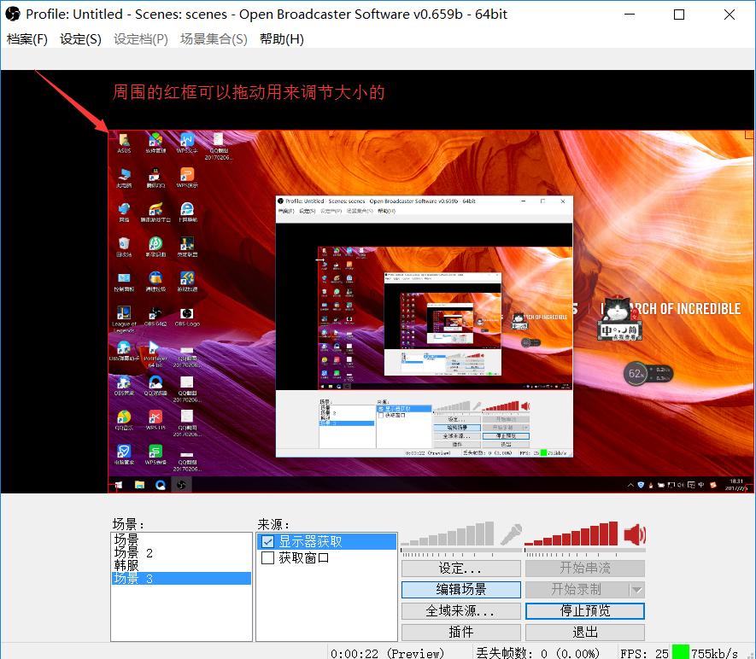Open the 档案(F) menu
This screenshot has width=756, height=659.
(27, 39)
